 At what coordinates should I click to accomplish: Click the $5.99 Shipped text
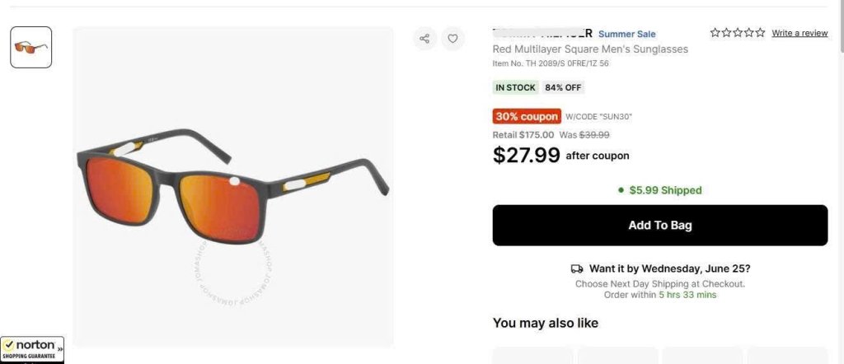coord(665,190)
